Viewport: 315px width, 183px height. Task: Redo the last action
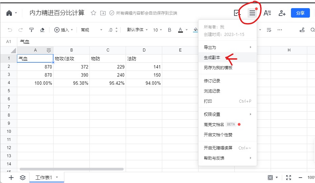[20, 30]
